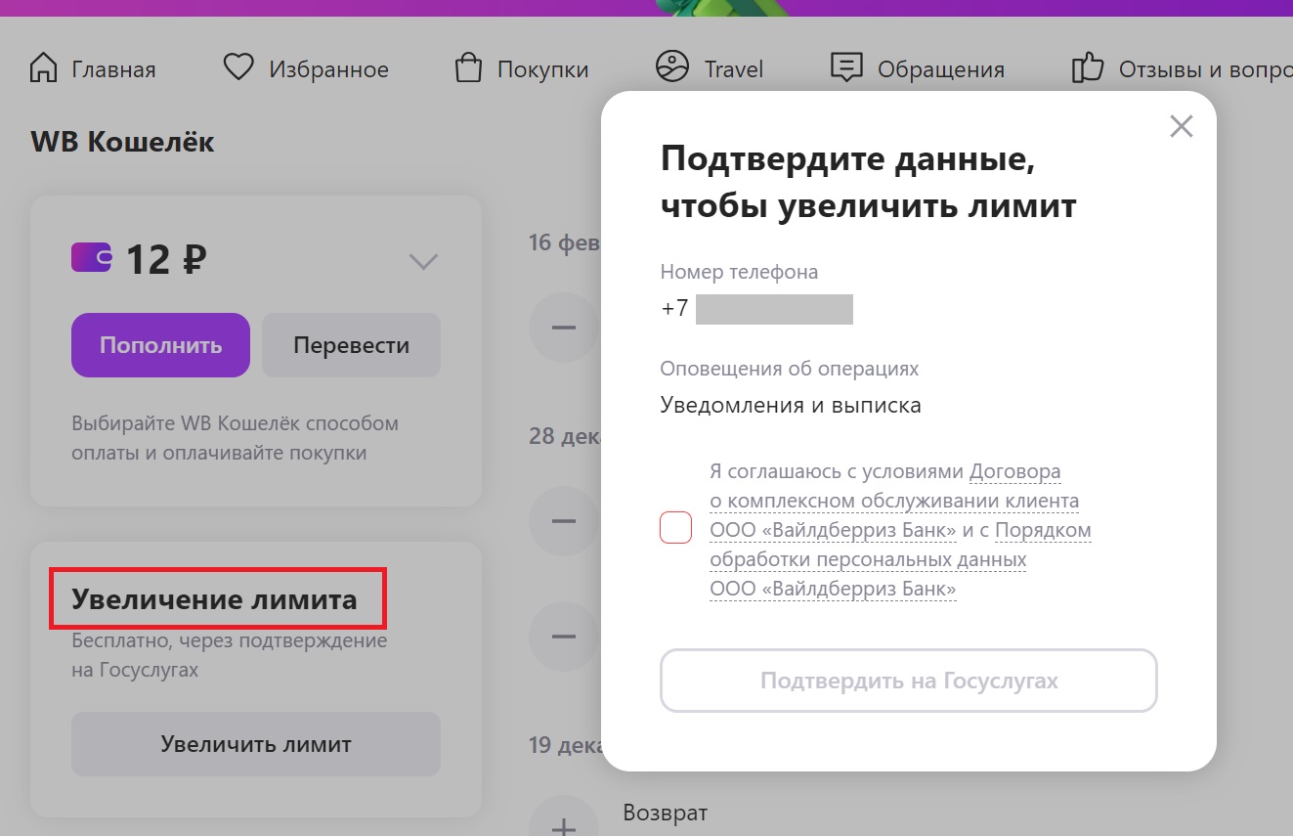Image resolution: width=1293 pixels, height=836 pixels.
Task: Click the purple wallet icon beside balance
Action: point(91,258)
